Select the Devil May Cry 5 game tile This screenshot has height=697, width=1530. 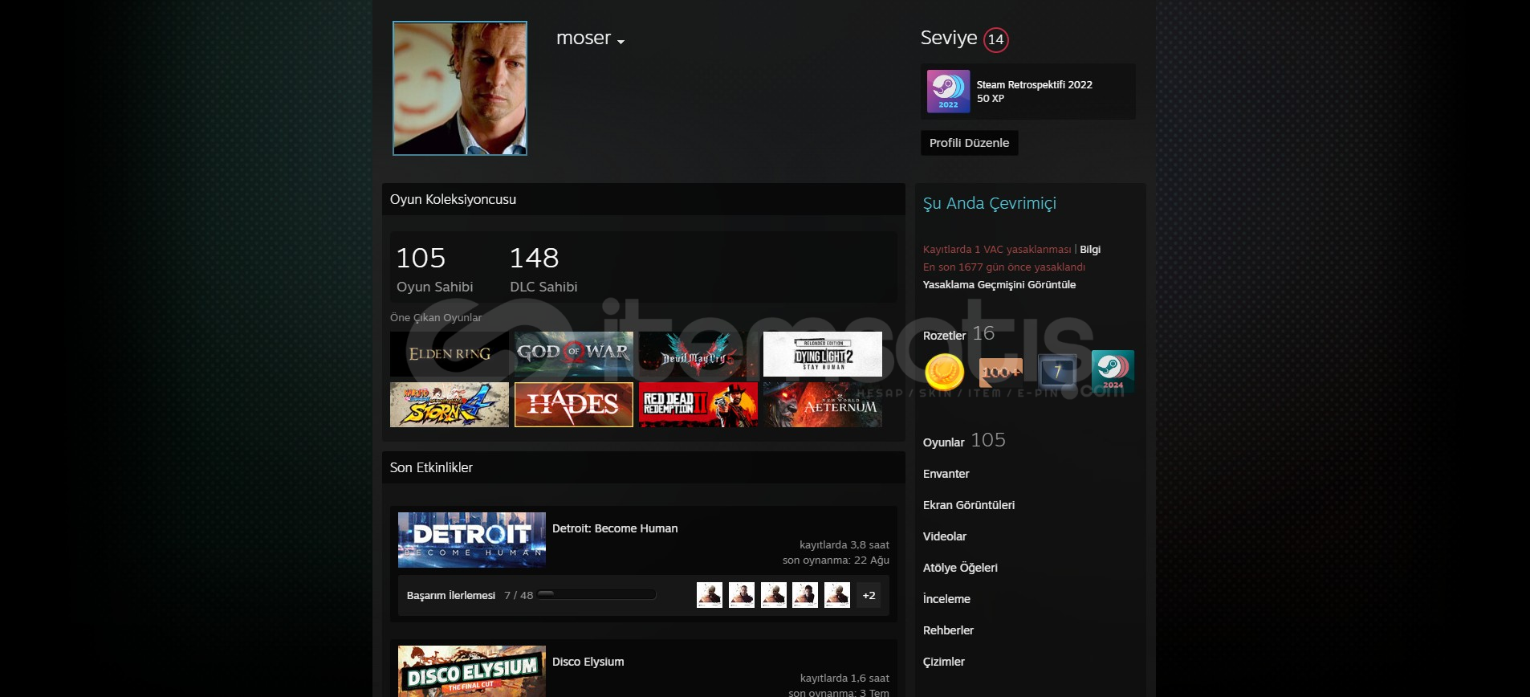[698, 354]
